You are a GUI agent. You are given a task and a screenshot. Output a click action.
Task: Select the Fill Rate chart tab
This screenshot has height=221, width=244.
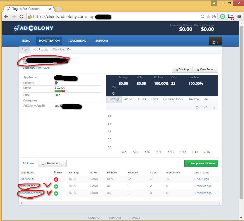[141, 99]
